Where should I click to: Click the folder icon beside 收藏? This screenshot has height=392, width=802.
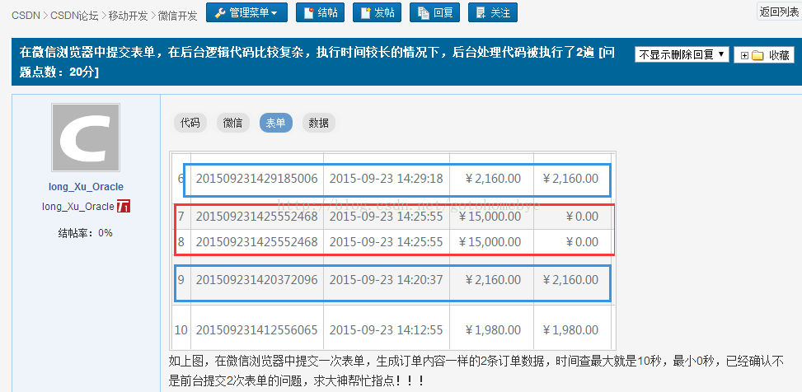point(757,55)
